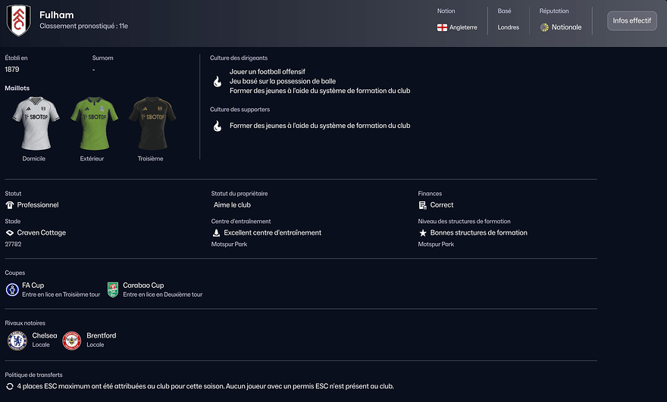Click the flame icon under Culture des dirigeants
The height and width of the screenshot is (402, 667).
tap(217, 81)
